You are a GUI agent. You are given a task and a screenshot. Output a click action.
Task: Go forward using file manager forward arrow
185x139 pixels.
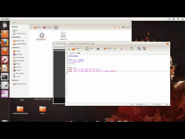pos(119,27)
